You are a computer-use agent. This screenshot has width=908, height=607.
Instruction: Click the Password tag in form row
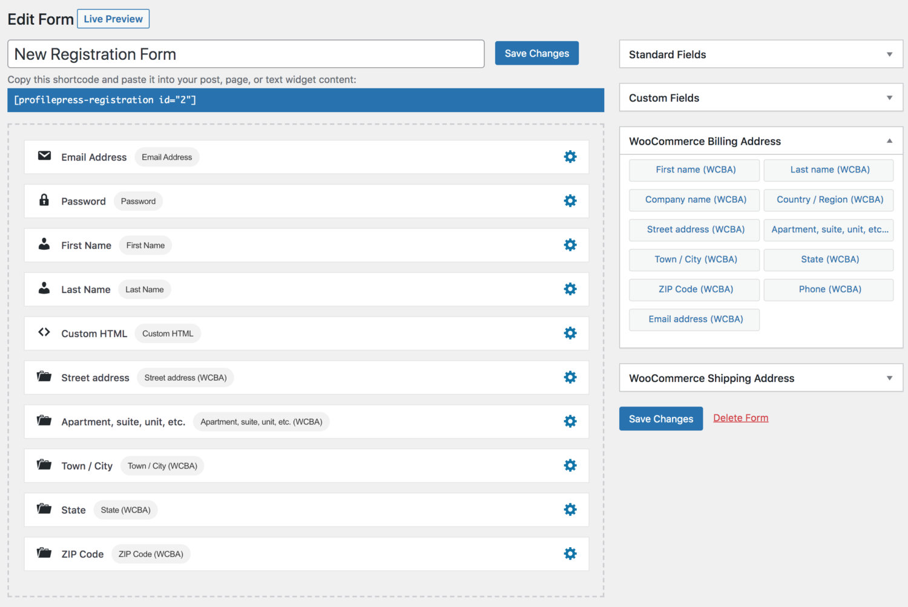138,202
